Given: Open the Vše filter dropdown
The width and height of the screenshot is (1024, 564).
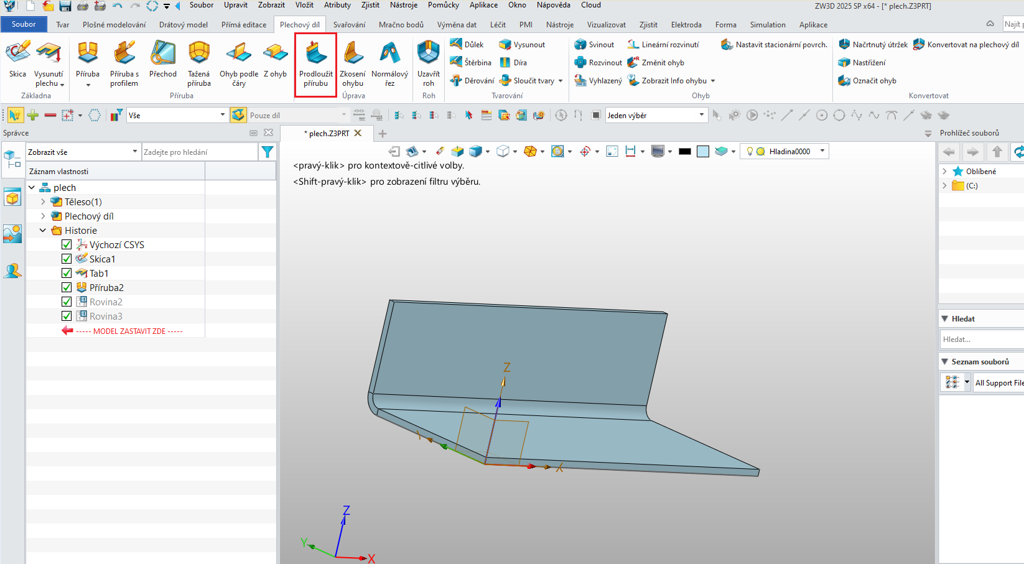Looking at the screenshot, I should click(x=177, y=115).
